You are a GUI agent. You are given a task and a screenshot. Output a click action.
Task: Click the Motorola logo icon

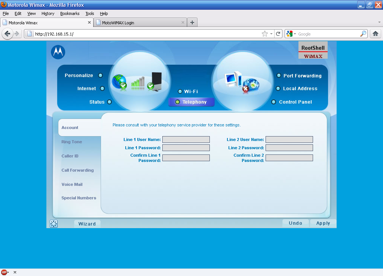point(58,52)
